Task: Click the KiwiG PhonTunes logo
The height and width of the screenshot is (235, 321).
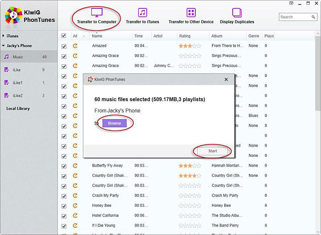Action: [x=13, y=15]
